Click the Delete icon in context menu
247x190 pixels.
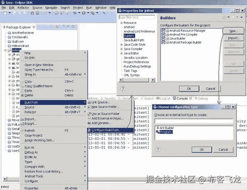click(22, 95)
